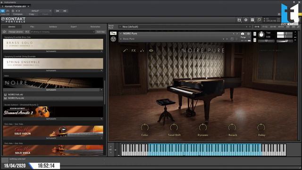Collapse NOIRE Instruments arrow
Viewport: 302px width, 170px height.
101,90
